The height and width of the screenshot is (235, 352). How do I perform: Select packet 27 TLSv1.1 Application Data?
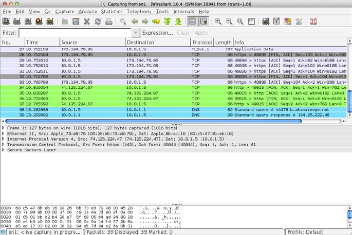[173, 49]
